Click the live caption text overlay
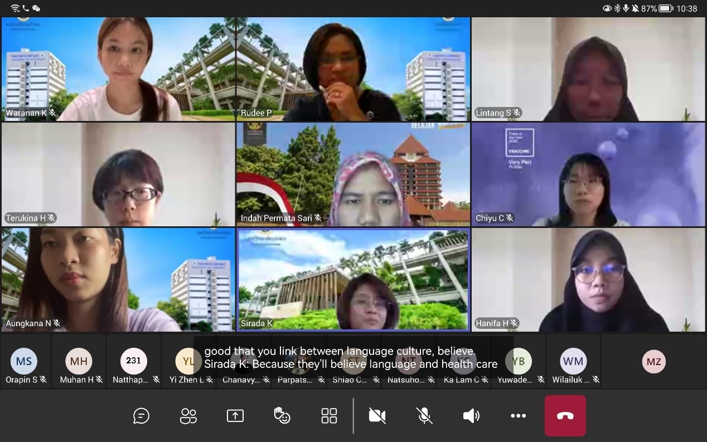Image resolution: width=707 pixels, height=442 pixels. pyautogui.click(x=351, y=358)
